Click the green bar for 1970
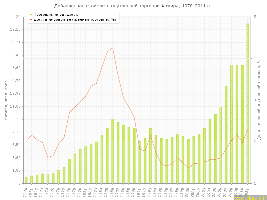 click(x=26, y=180)
